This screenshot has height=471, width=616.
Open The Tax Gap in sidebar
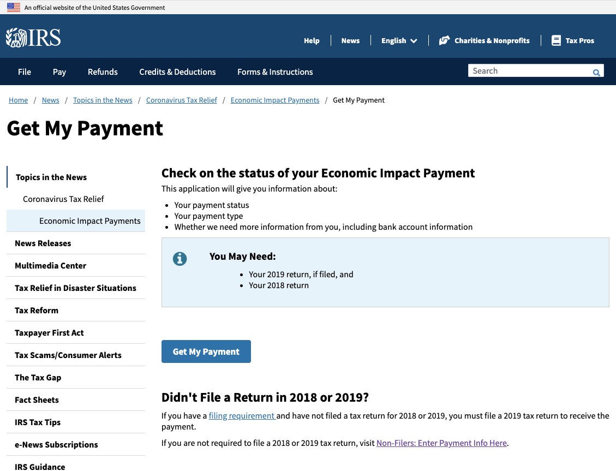(38, 378)
